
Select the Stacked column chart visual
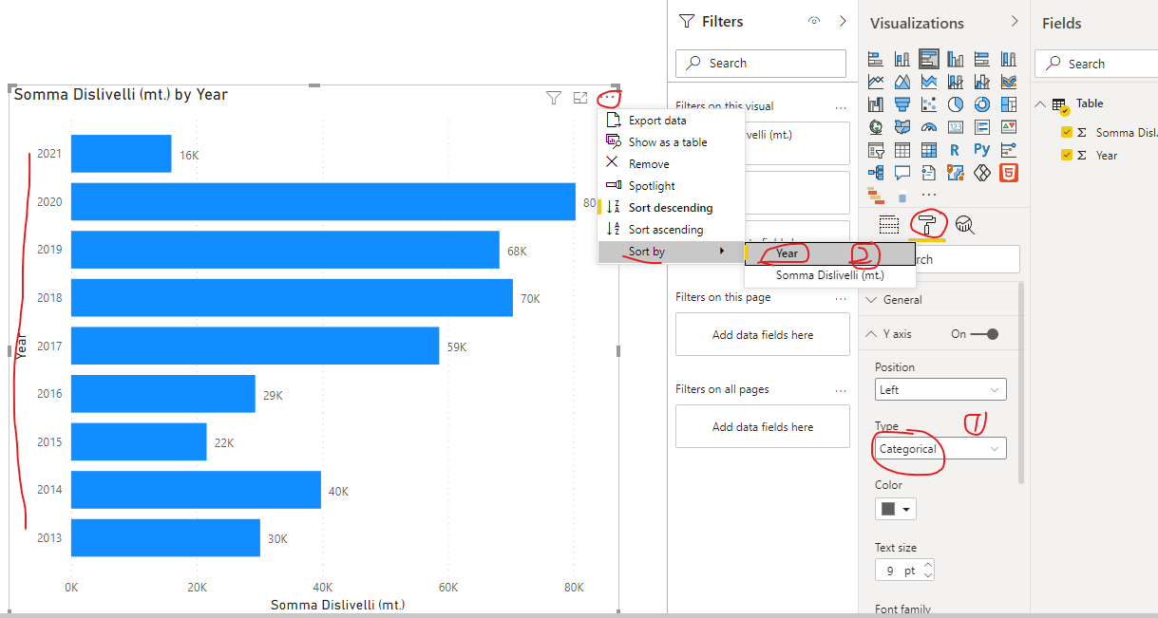(x=902, y=59)
